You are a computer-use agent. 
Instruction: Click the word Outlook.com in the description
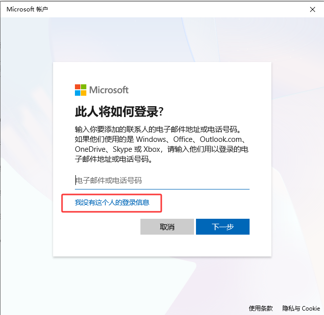tap(221, 139)
